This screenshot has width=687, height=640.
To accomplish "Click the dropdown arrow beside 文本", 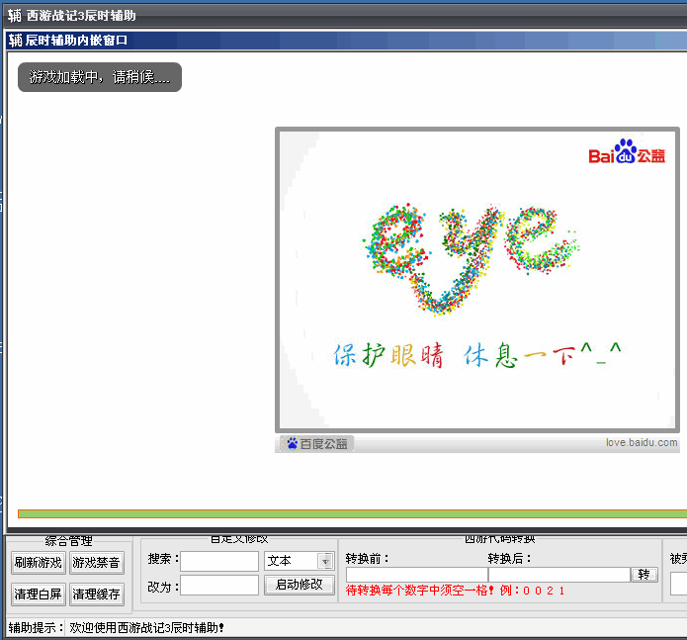I will click(x=324, y=561).
